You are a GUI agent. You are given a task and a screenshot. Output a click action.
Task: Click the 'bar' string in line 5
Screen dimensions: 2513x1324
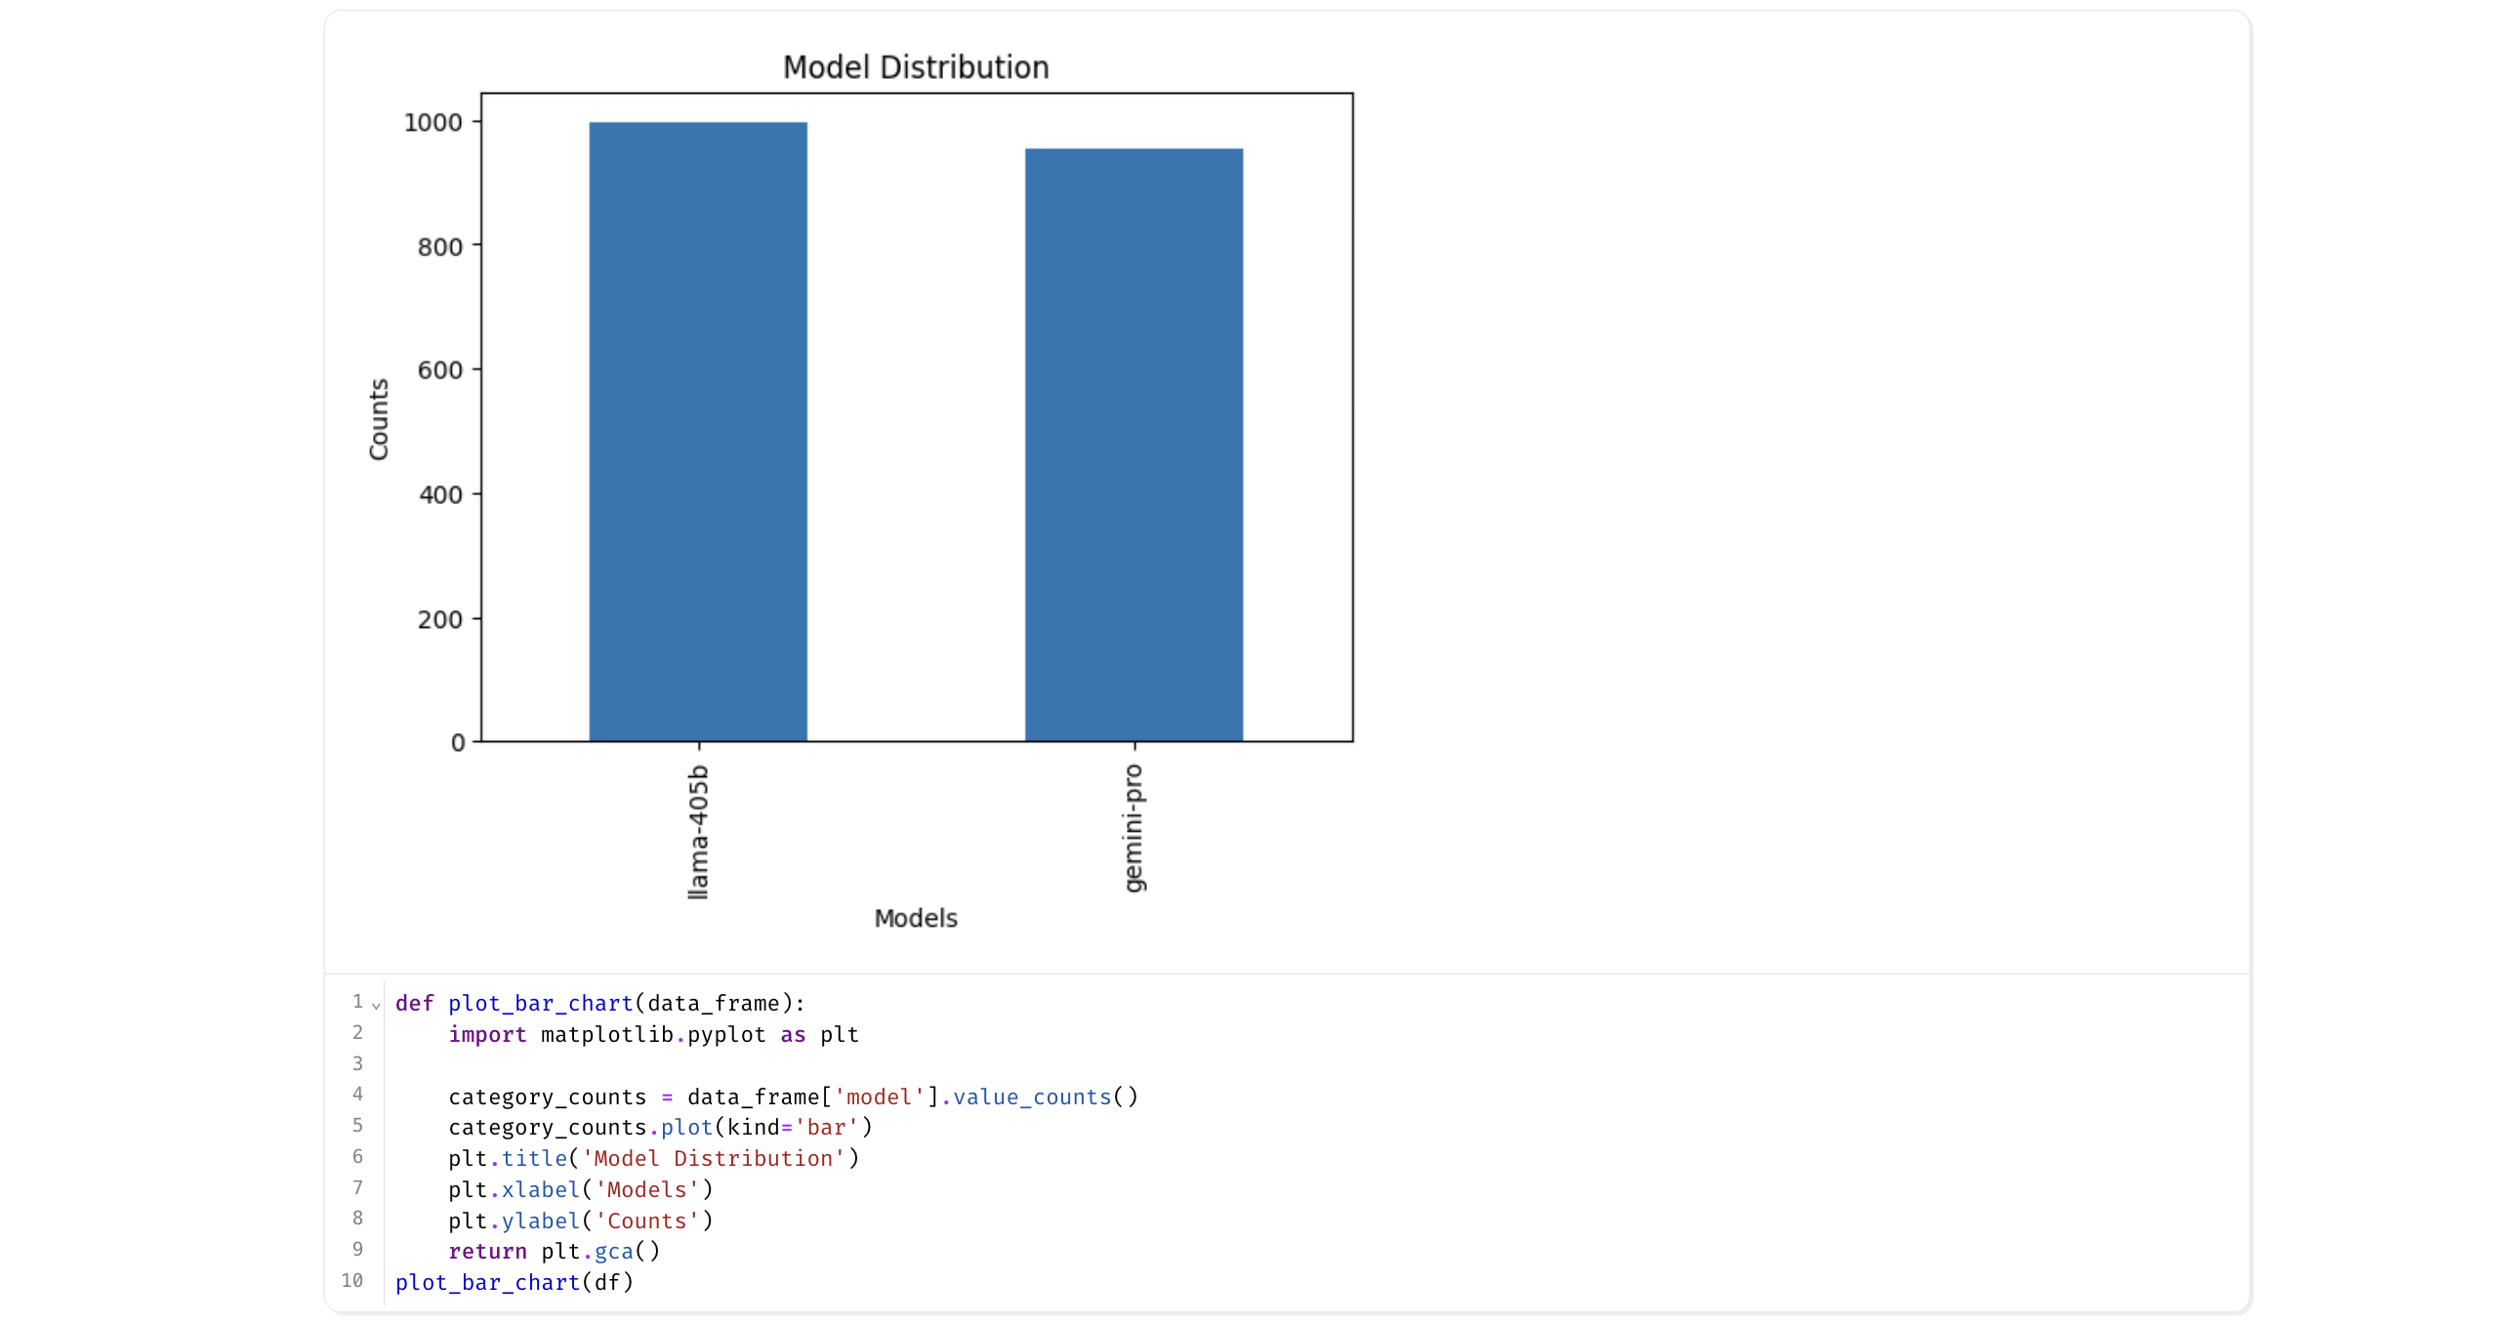826,1128
